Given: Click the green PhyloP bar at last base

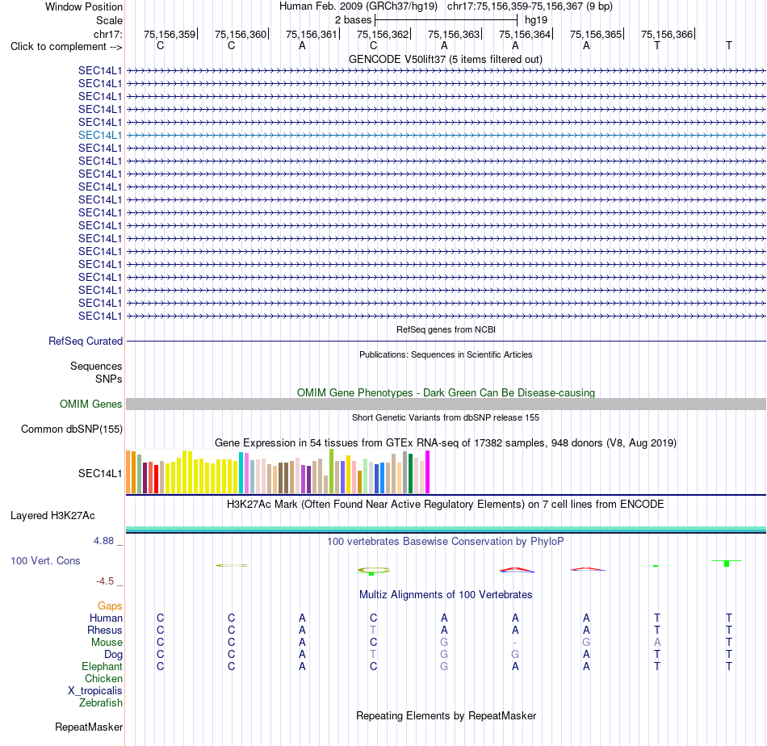Looking at the screenshot, I should [x=727, y=564].
